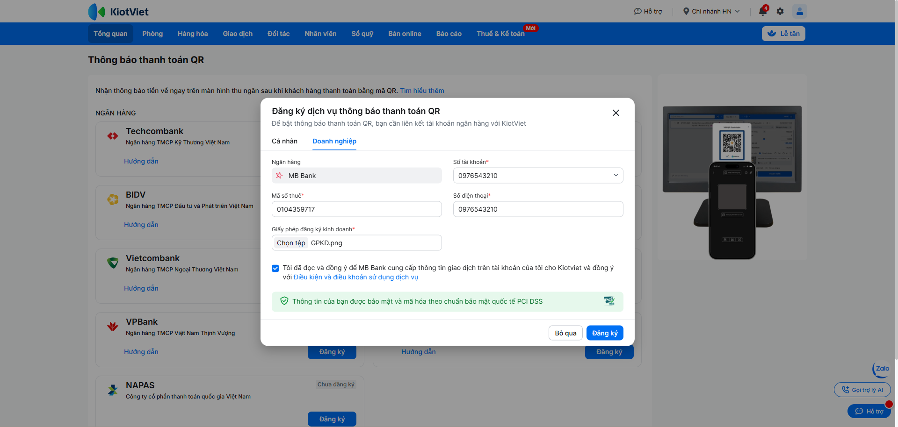Open BIDV Hướng dẫn link
The width and height of the screenshot is (898, 427).
click(141, 225)
